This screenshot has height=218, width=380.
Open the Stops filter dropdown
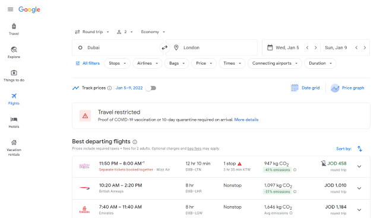point(118,63)
